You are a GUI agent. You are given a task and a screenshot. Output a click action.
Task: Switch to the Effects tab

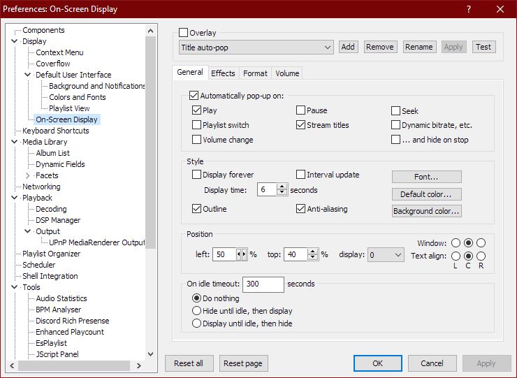223,73
